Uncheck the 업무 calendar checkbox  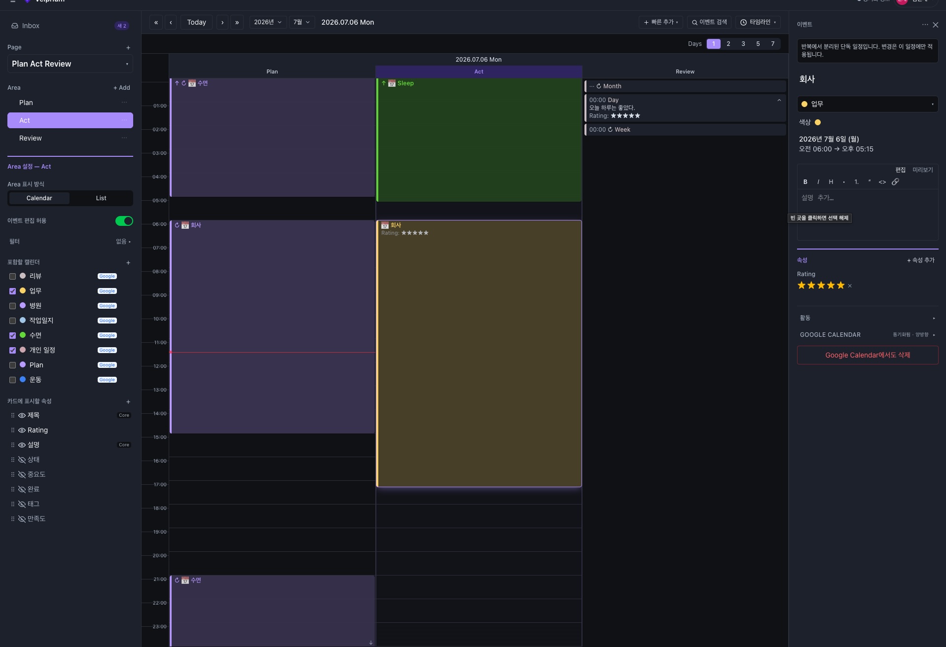(13, 291)
